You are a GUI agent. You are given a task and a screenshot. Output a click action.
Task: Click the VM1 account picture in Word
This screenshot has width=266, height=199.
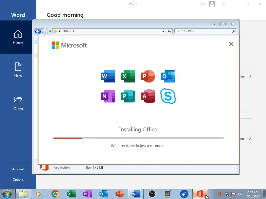(x=212, y=4)
